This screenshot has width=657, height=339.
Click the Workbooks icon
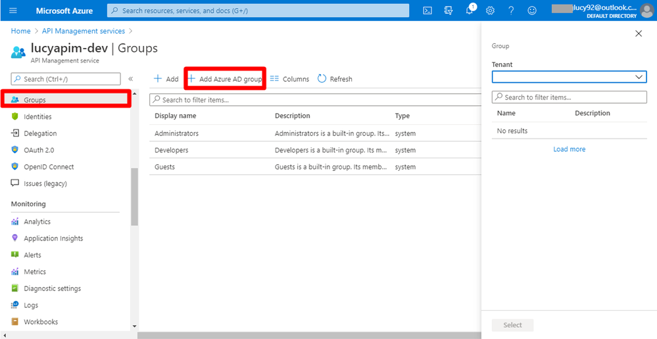[x=15, y=321]
